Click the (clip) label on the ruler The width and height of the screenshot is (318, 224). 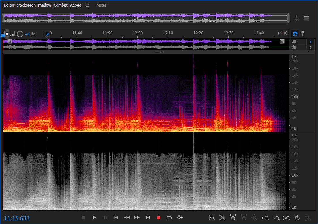pos(283,33)
